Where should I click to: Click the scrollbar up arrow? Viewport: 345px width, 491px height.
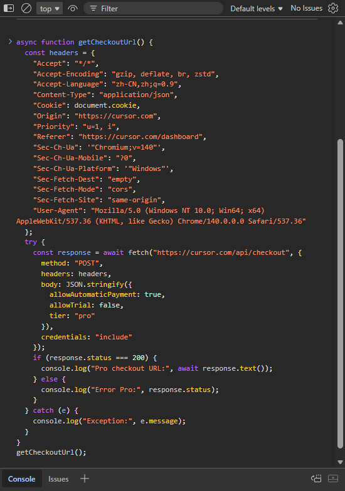(x=340, y=23)
